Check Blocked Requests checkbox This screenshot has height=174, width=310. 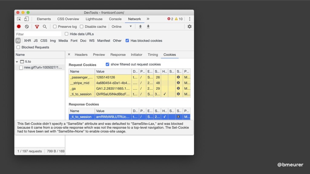[x=18, y=47]
